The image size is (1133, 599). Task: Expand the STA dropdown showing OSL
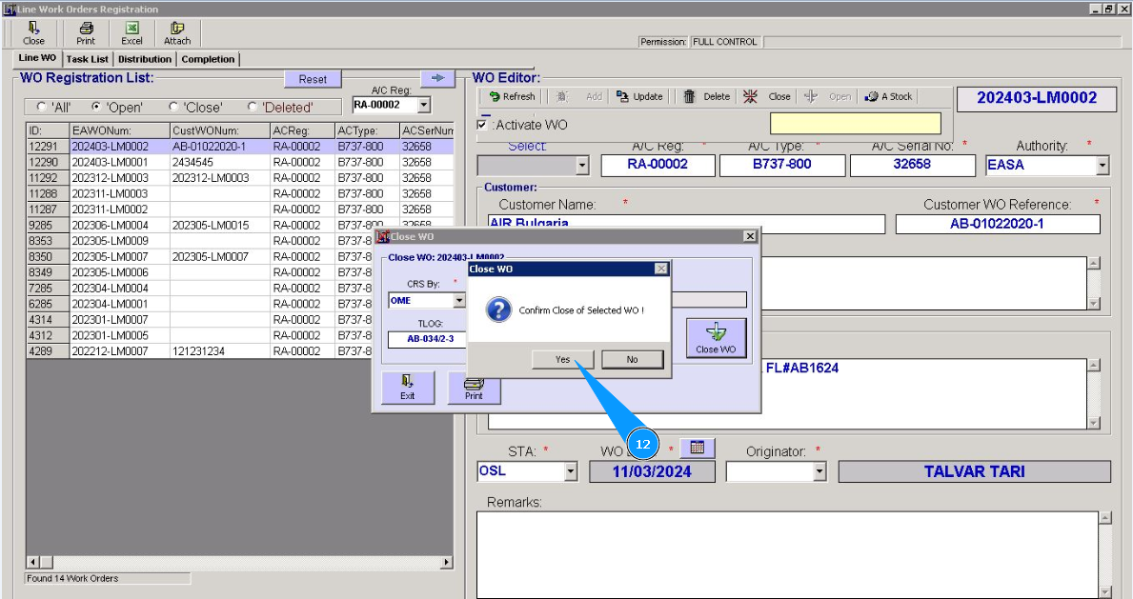pos(571,471)
